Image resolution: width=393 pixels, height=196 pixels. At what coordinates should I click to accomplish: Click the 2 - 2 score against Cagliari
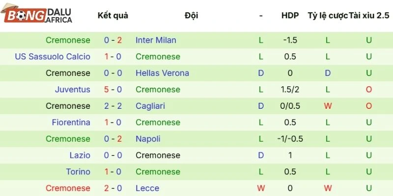pos(113,106)
